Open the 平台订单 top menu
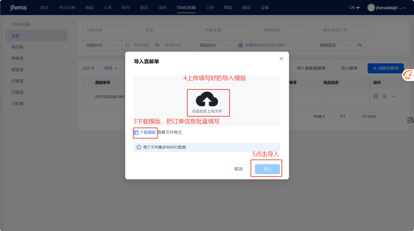The height and width of the screenshot is (231, 414). pyautogui.click(x=67, y=7)
